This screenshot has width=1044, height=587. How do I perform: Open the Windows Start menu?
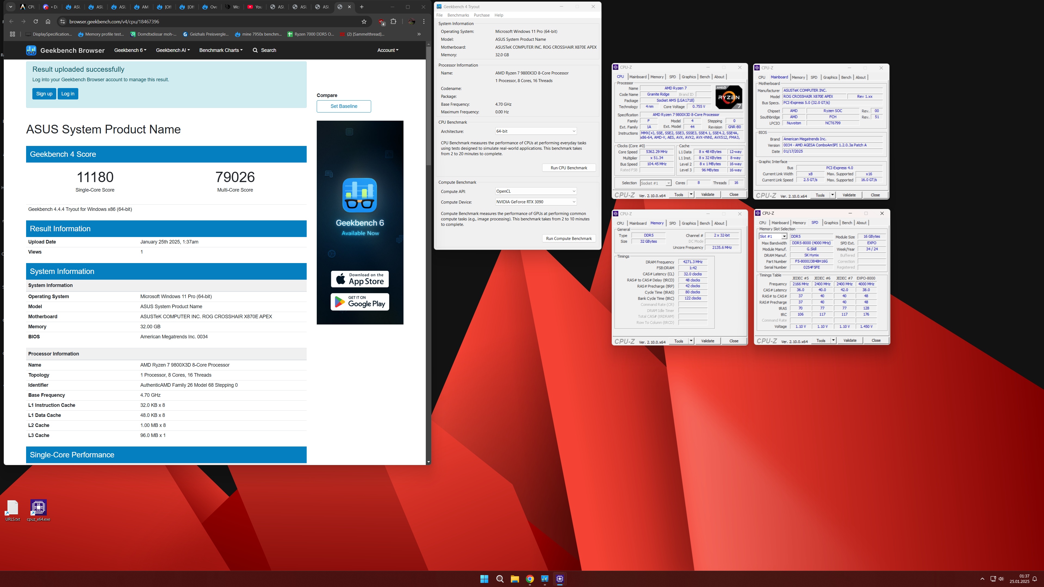[x=484, y=579]
